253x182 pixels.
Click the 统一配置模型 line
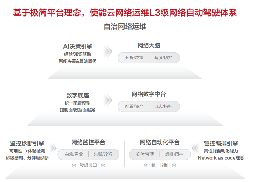pyautogui.click(x=78, y=103)
